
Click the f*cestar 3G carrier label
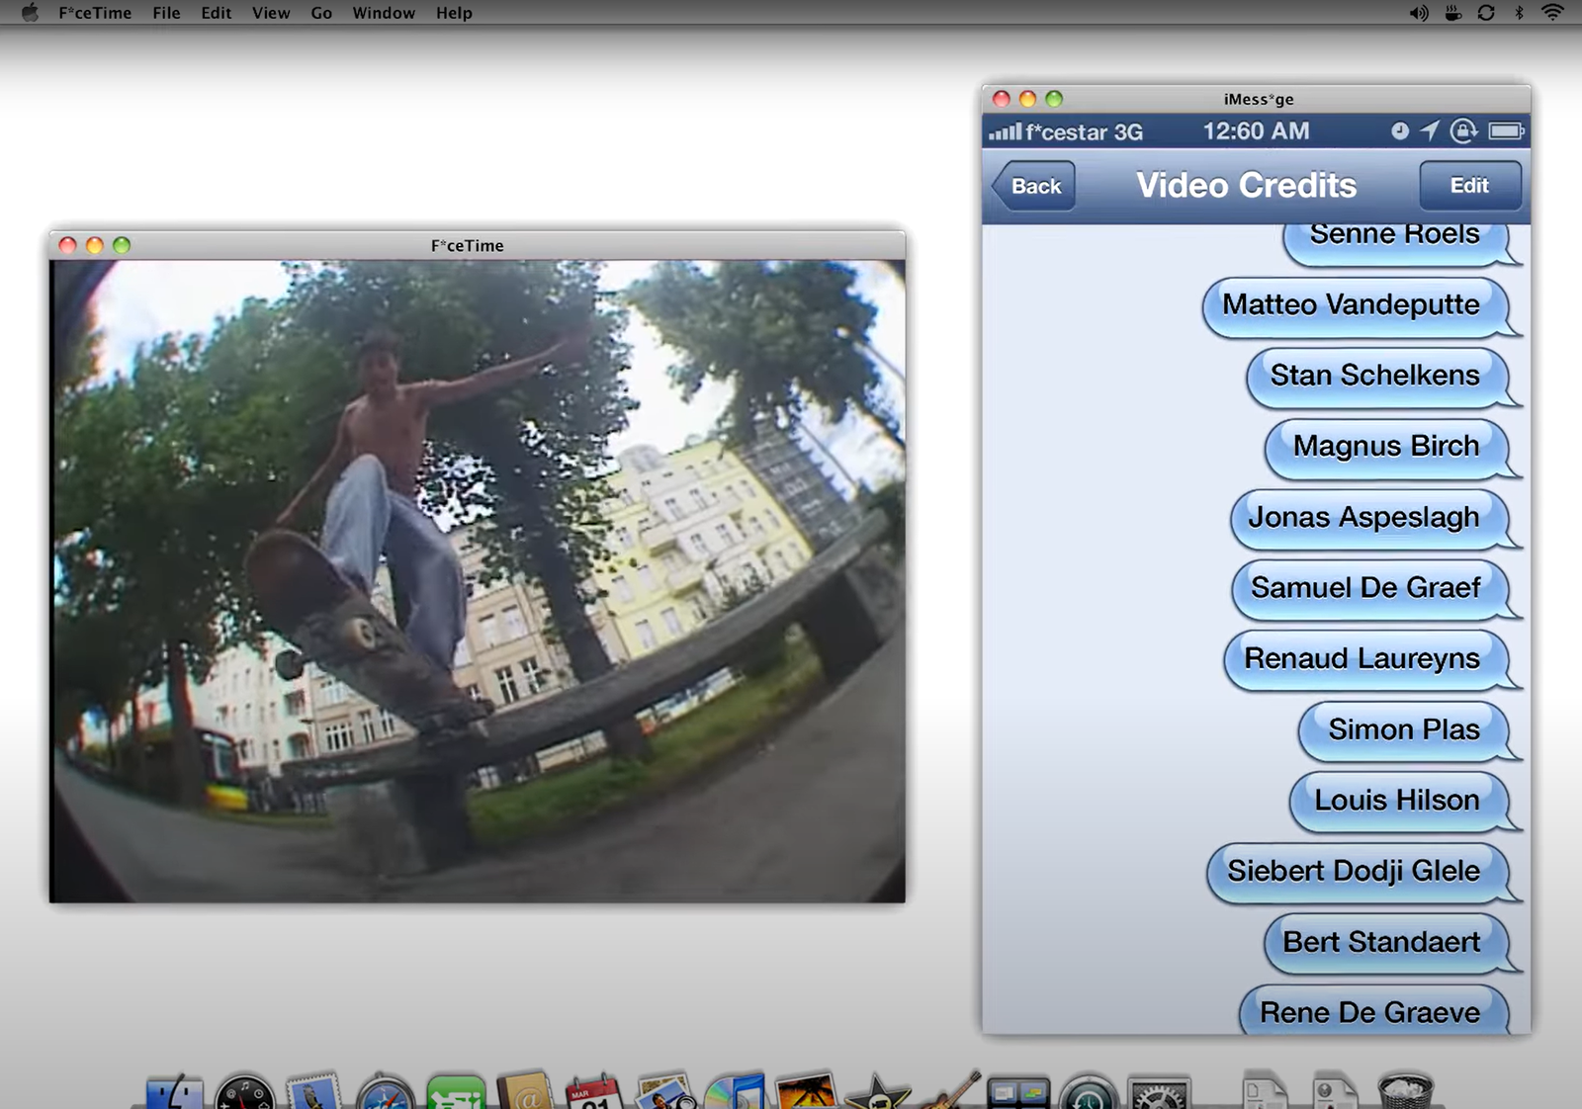tap(1084, 131)
